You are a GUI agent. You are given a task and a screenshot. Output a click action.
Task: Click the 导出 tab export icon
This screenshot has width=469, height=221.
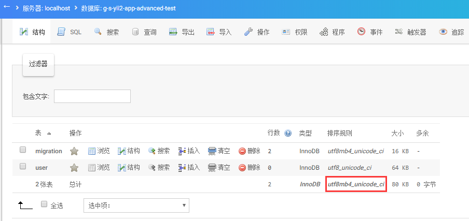(x=173, y=32)
